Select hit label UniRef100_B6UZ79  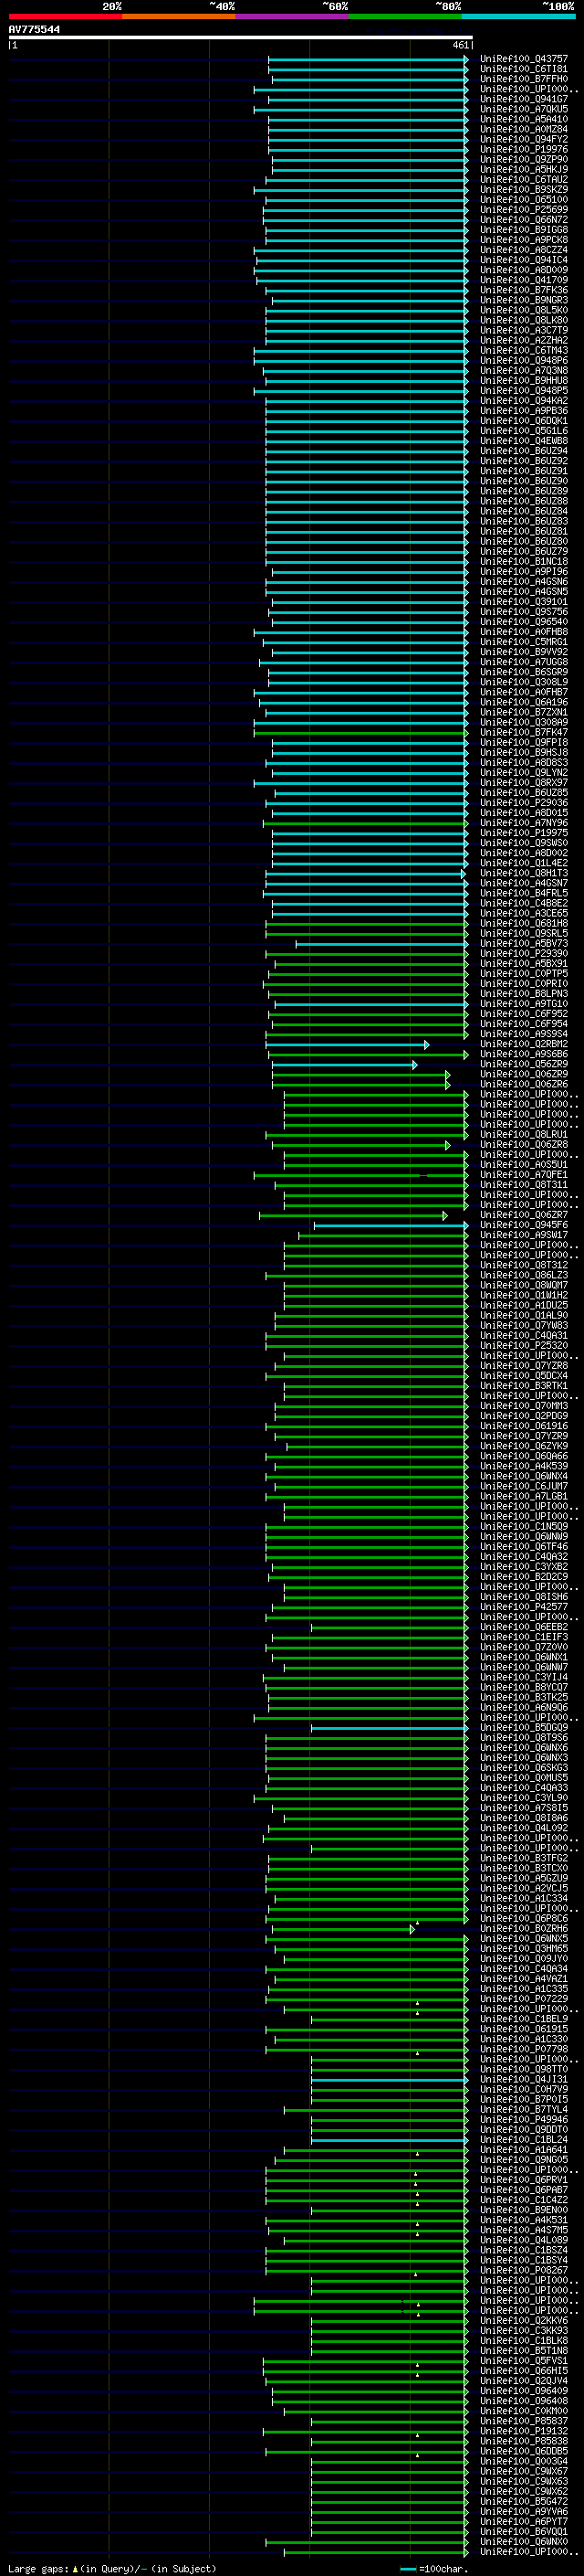coord(523,552)
